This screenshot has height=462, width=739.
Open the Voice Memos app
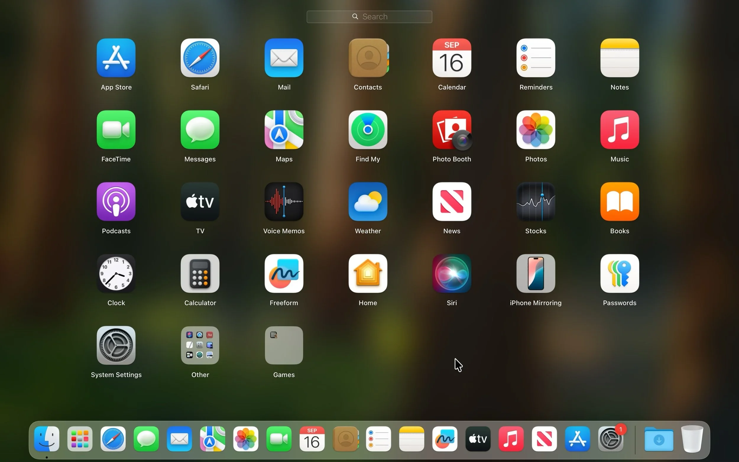(x=284, y=202)
